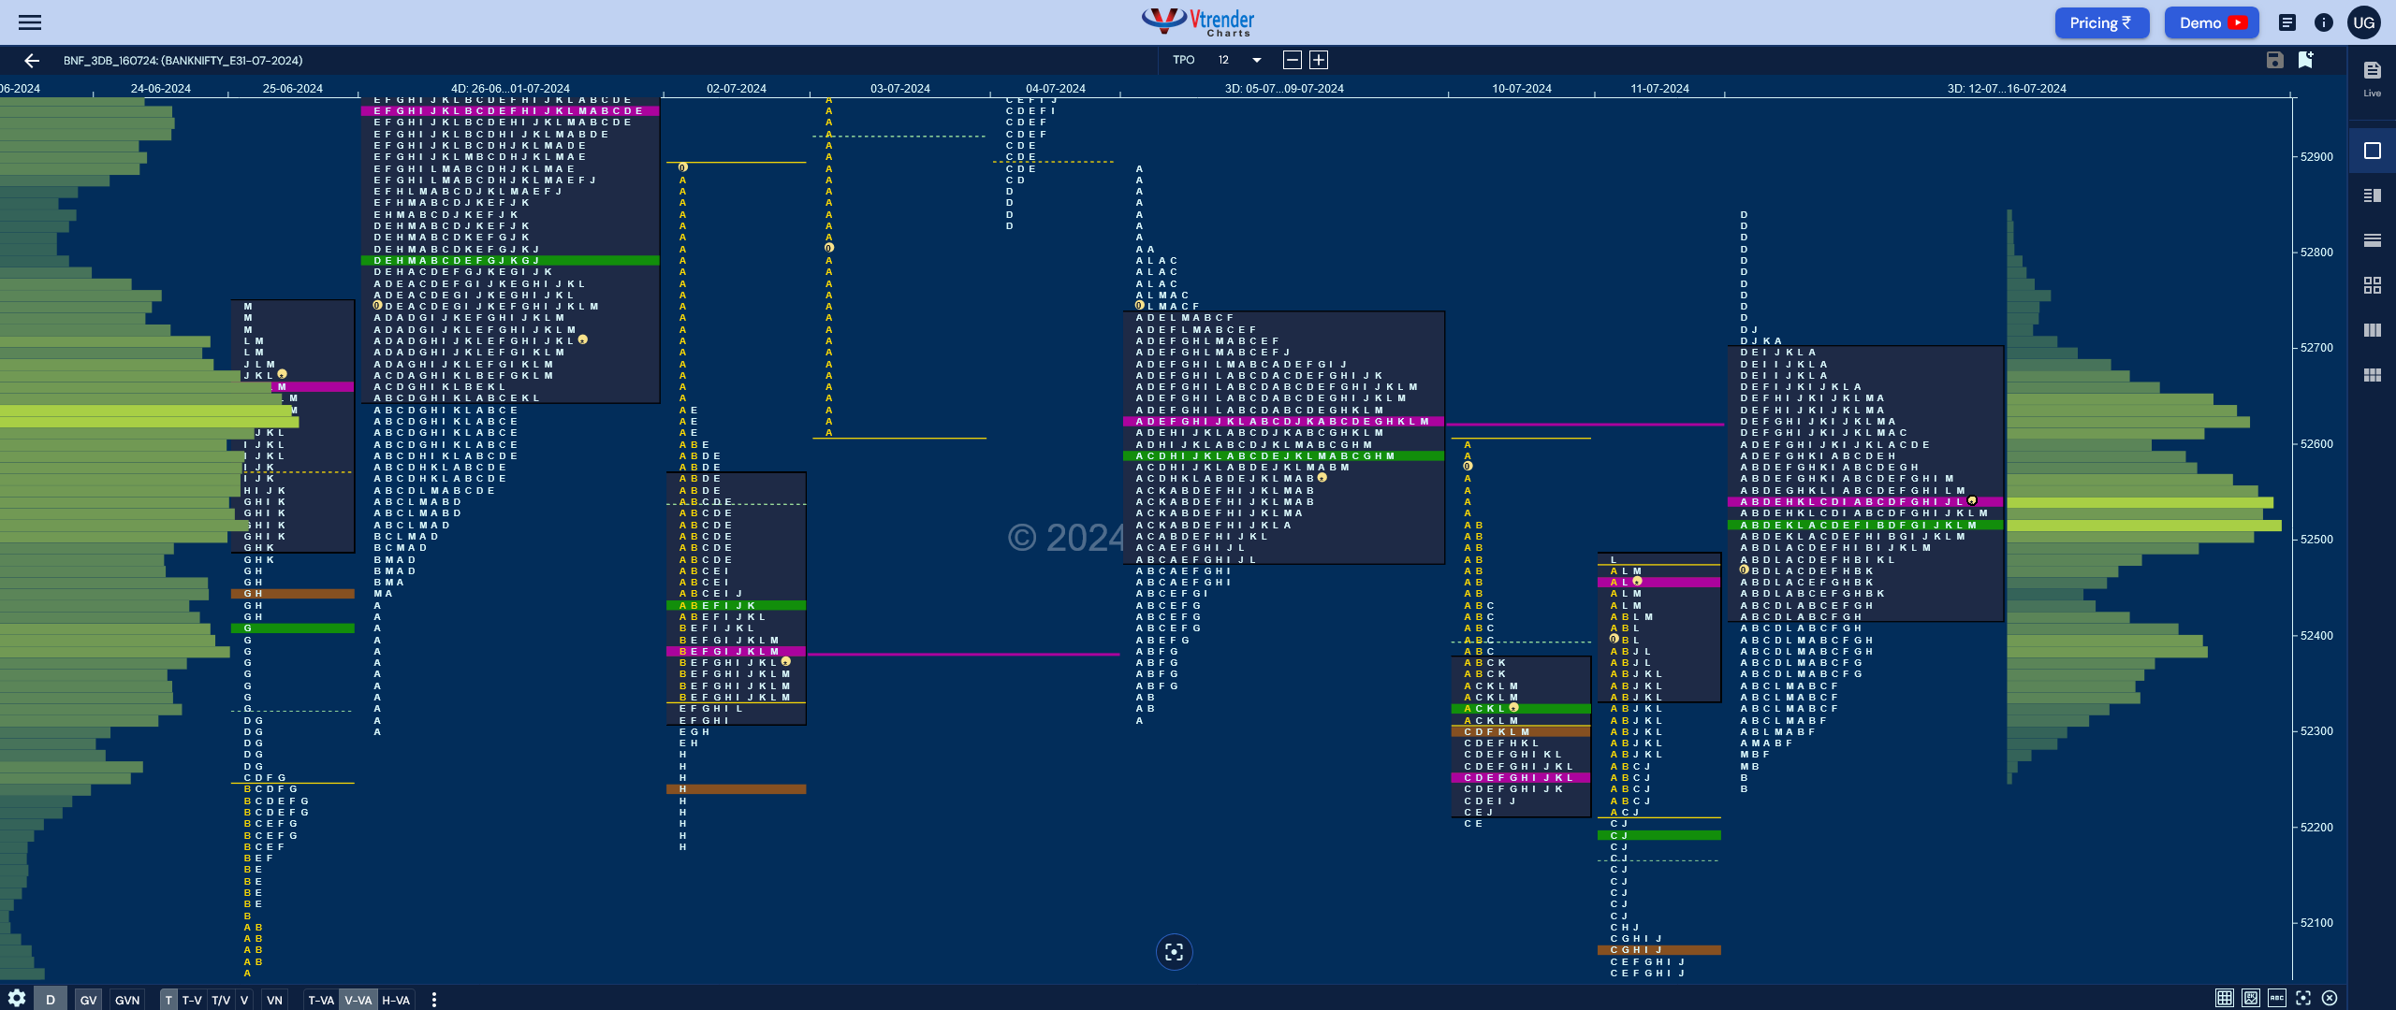Open the hamburger navigation menu
The image size is (2396, 1010).
click(30, 22)
